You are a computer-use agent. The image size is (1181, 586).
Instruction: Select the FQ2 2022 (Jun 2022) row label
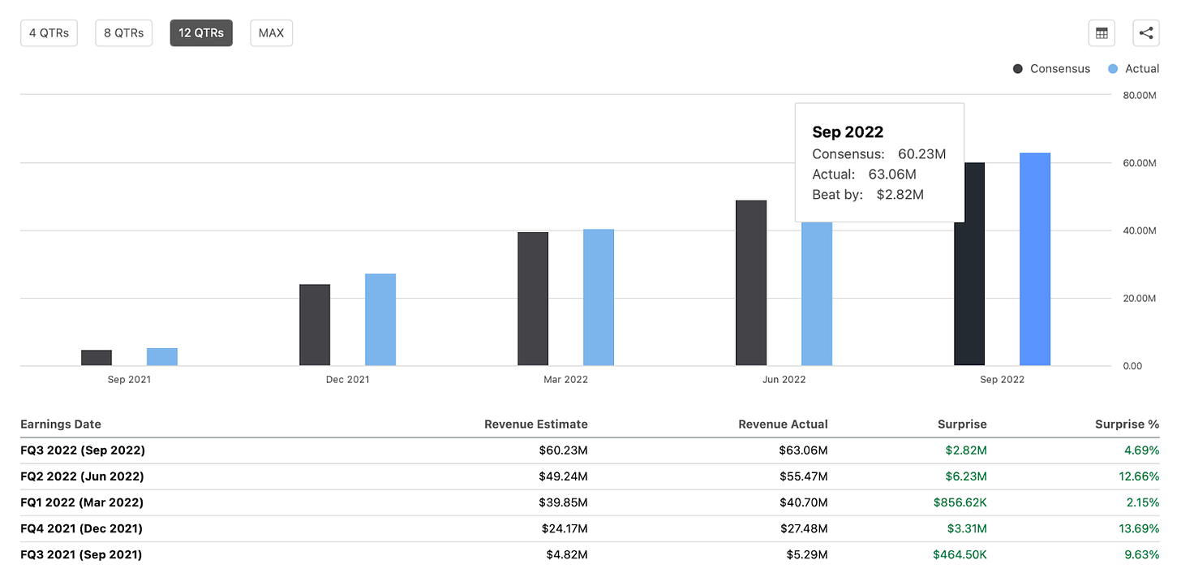(x=82, y=476)
